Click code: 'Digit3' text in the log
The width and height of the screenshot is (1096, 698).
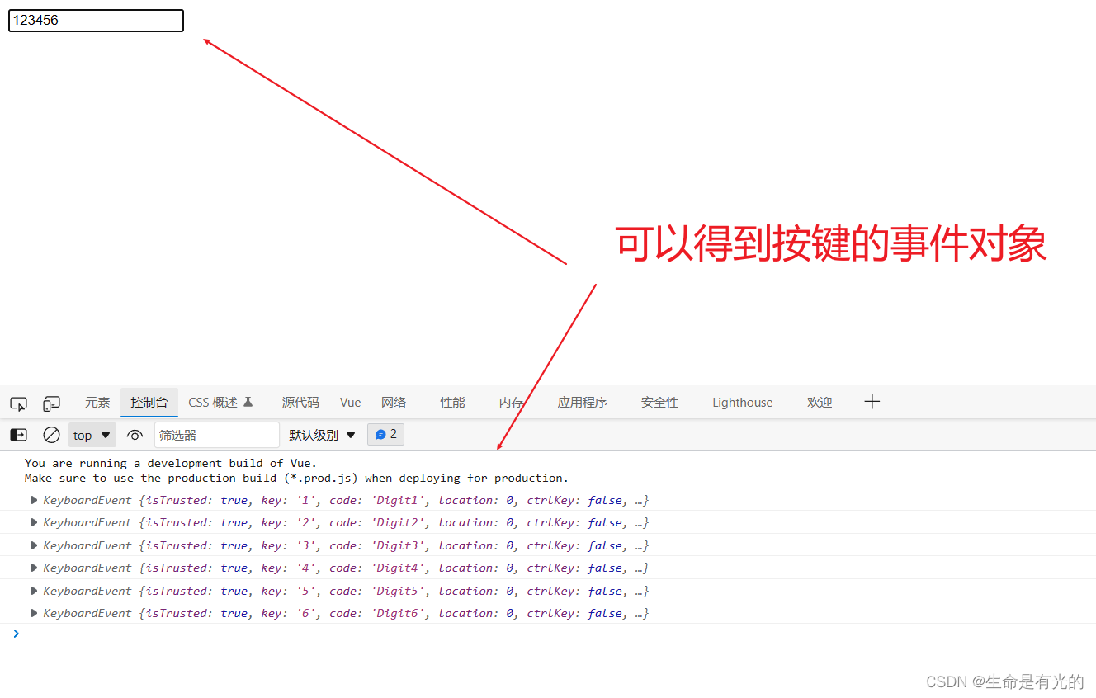coord(376,545)
